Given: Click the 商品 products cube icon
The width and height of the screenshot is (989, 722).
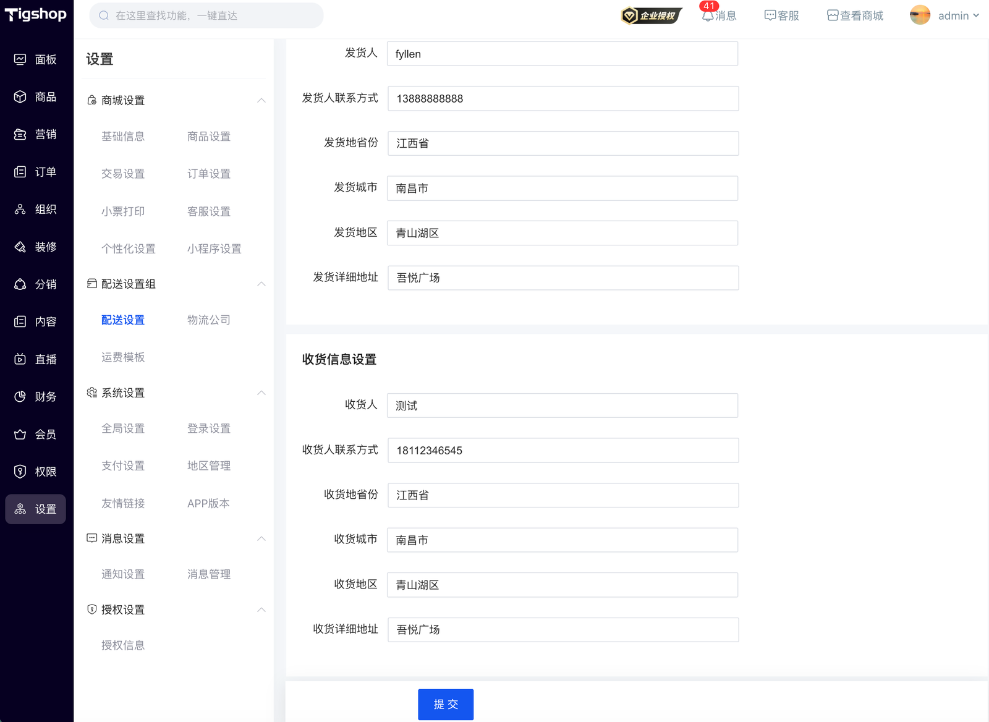Looking at the screenshot, I should 20,97.
